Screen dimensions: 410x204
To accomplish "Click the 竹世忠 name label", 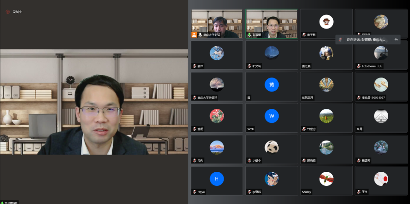I will pos(311,129).
